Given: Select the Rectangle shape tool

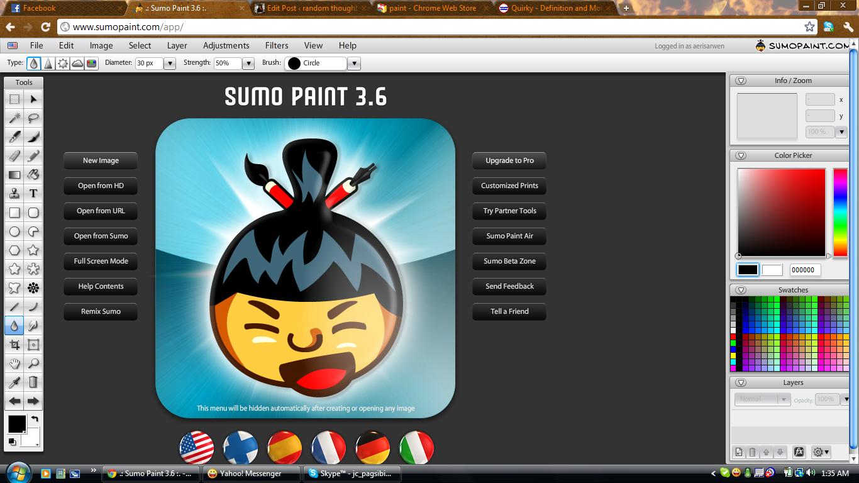Looking at the screenshot, I should tap(14, 213).
